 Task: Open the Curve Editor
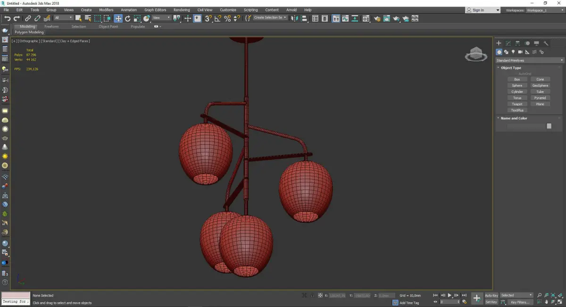(345, 18)
